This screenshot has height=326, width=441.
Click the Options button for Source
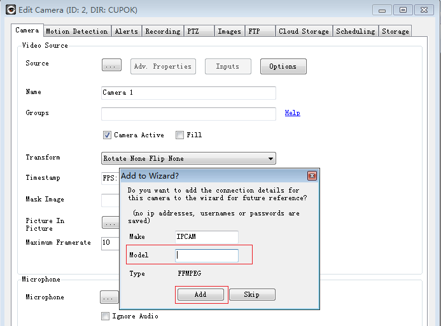tap(283, 66)
